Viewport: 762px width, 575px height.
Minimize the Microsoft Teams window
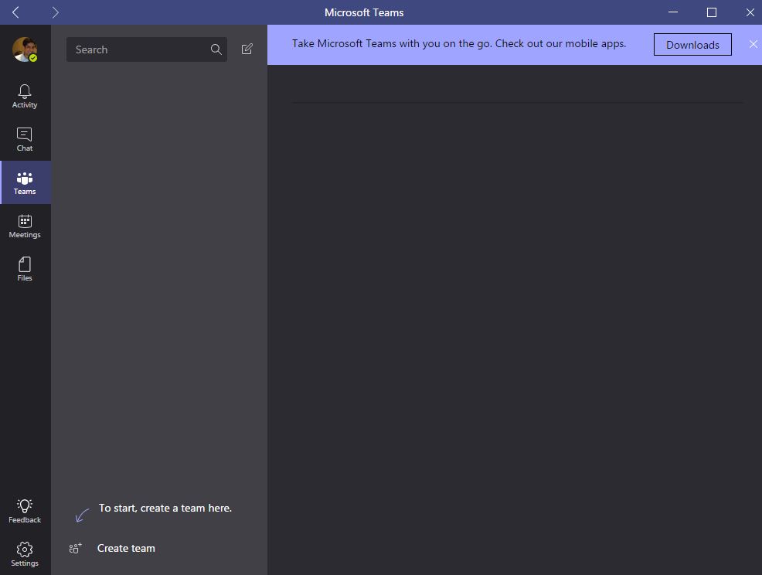coord(674,12)
